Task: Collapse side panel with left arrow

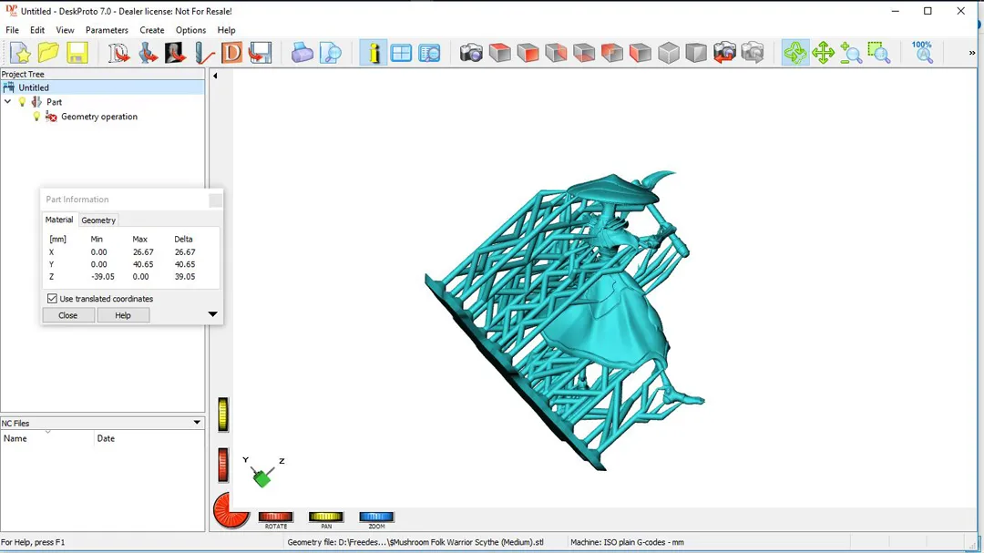Action: click(x=215, y=76)
